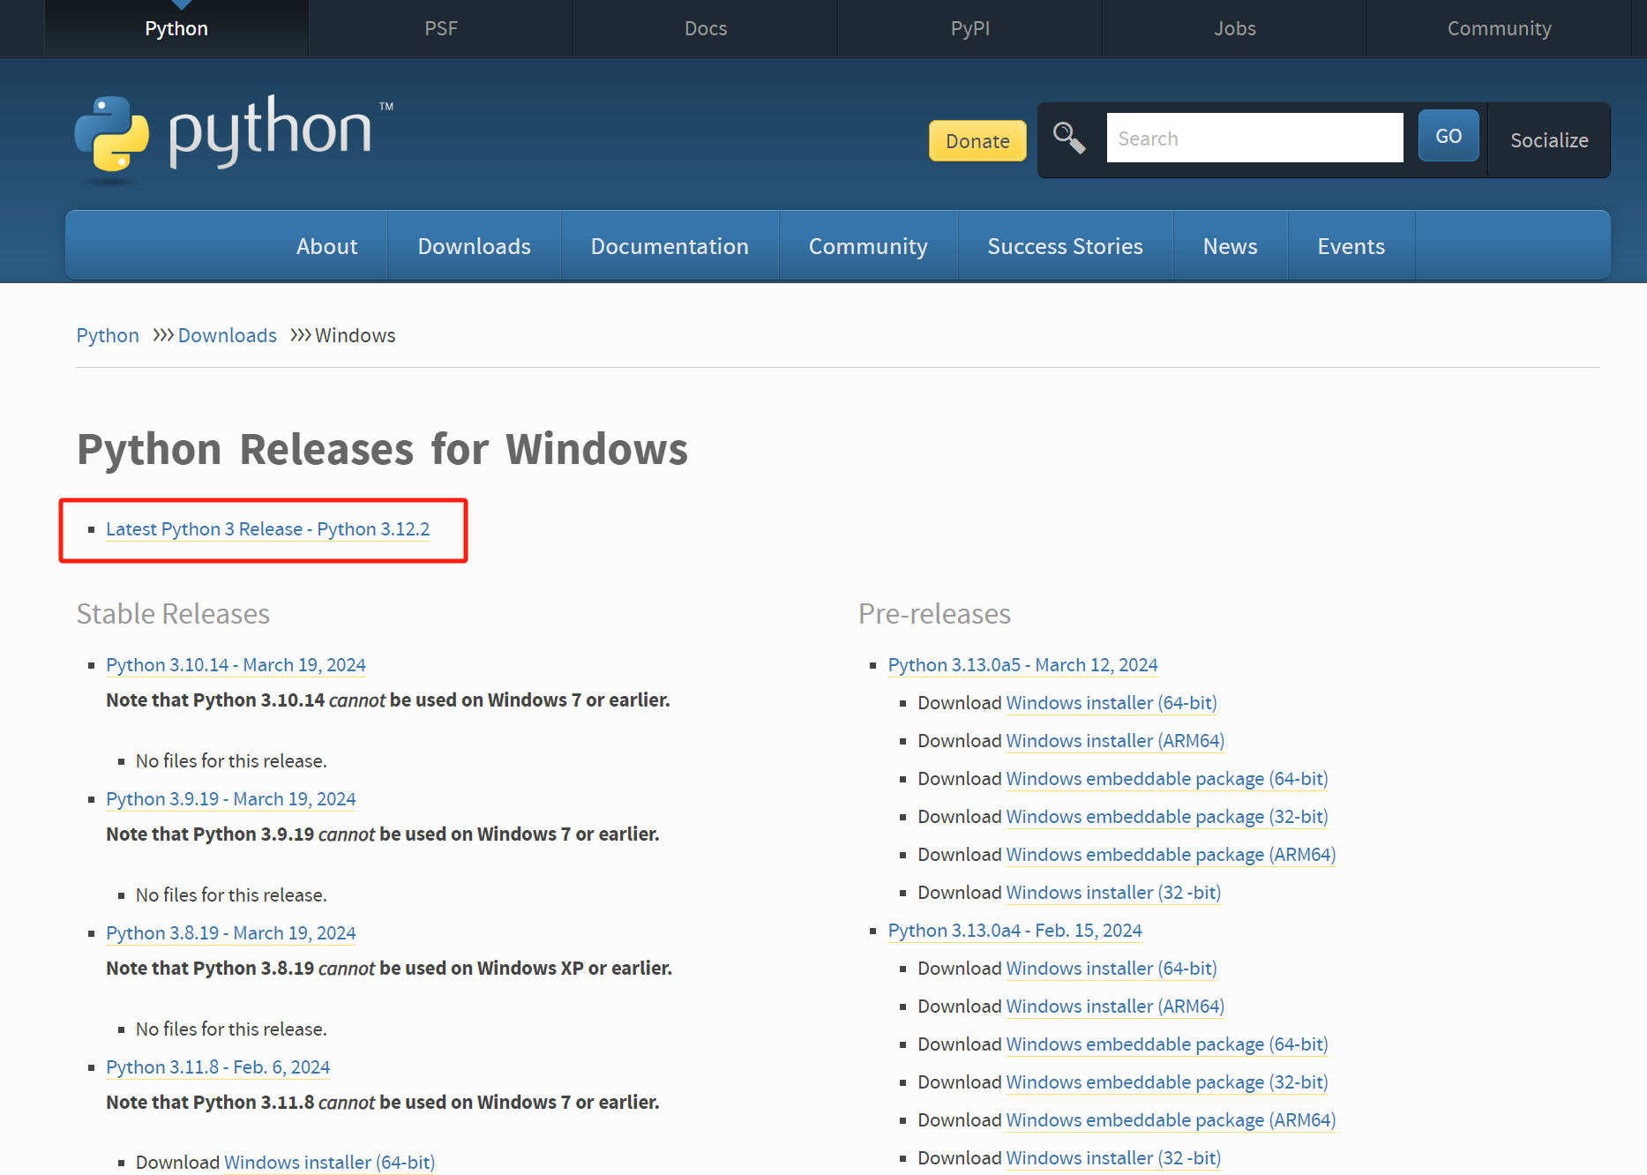Image resolution: width=1647 pixels, height=1175 pixels.
Task: Open Python 3.10.14 March 19 release link
Action: click(x=236, y=665)
